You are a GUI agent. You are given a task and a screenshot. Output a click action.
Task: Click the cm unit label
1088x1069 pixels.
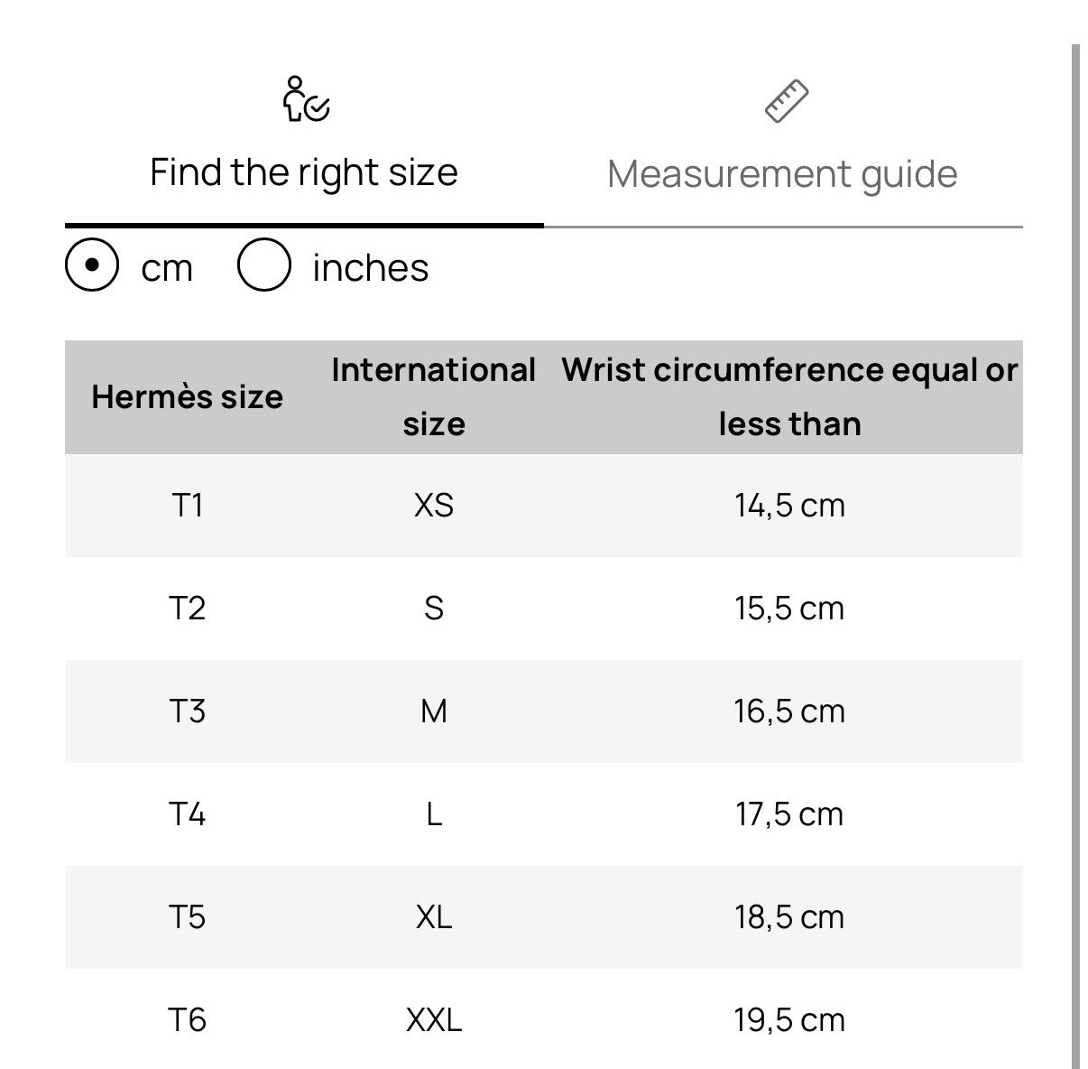point(167,269)
